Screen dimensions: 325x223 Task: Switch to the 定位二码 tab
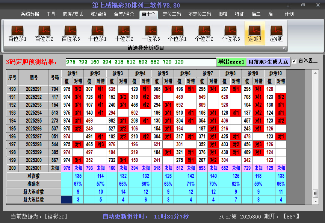(172, 14)
